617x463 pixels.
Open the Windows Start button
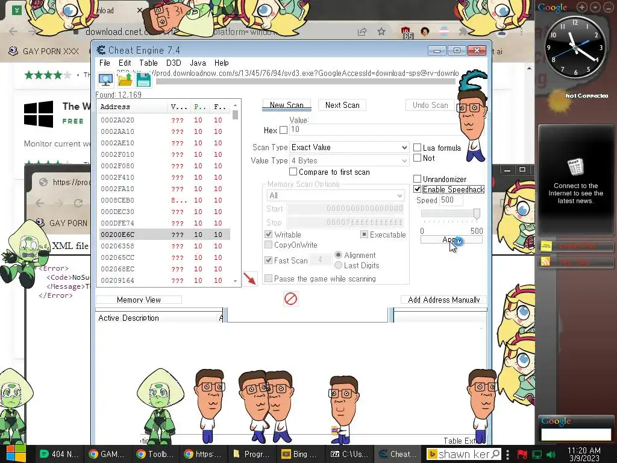[x=16, y=453]
